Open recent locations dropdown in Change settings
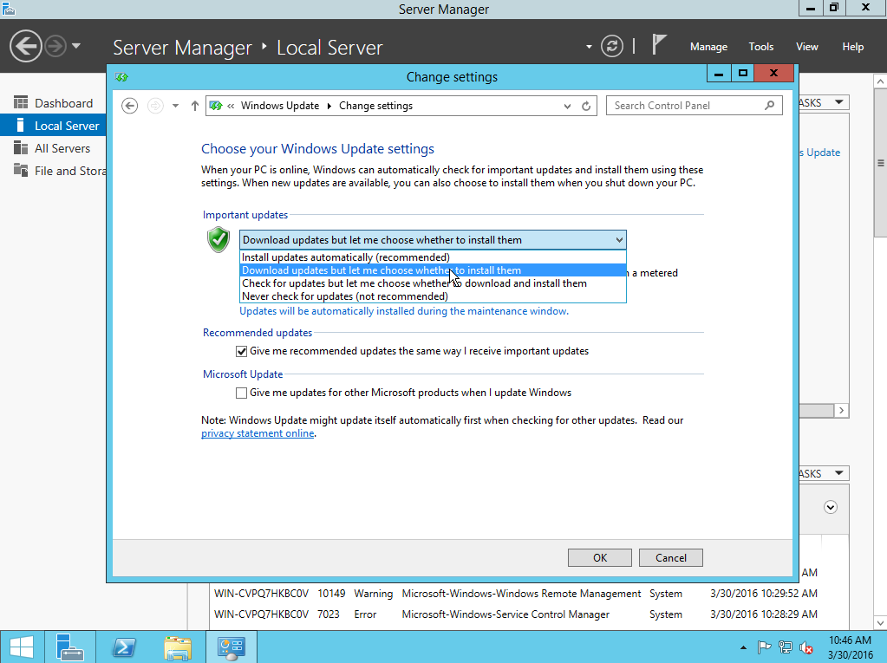This screenshot has height=663, width=887. coord(175,106)
